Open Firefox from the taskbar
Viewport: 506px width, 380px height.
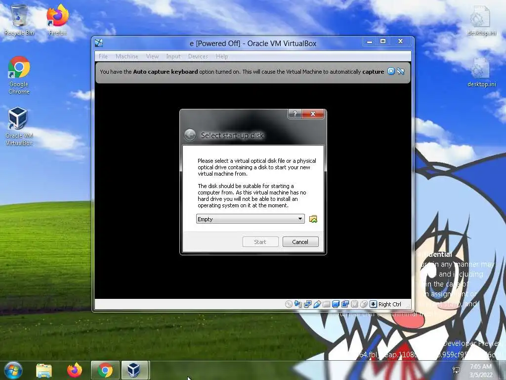tap(75, 370)
